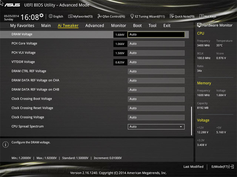Click the 1.684V DRAM voltage readout
Screen dimensions: 237x177
pyautogui.click(x=120, y=35)
